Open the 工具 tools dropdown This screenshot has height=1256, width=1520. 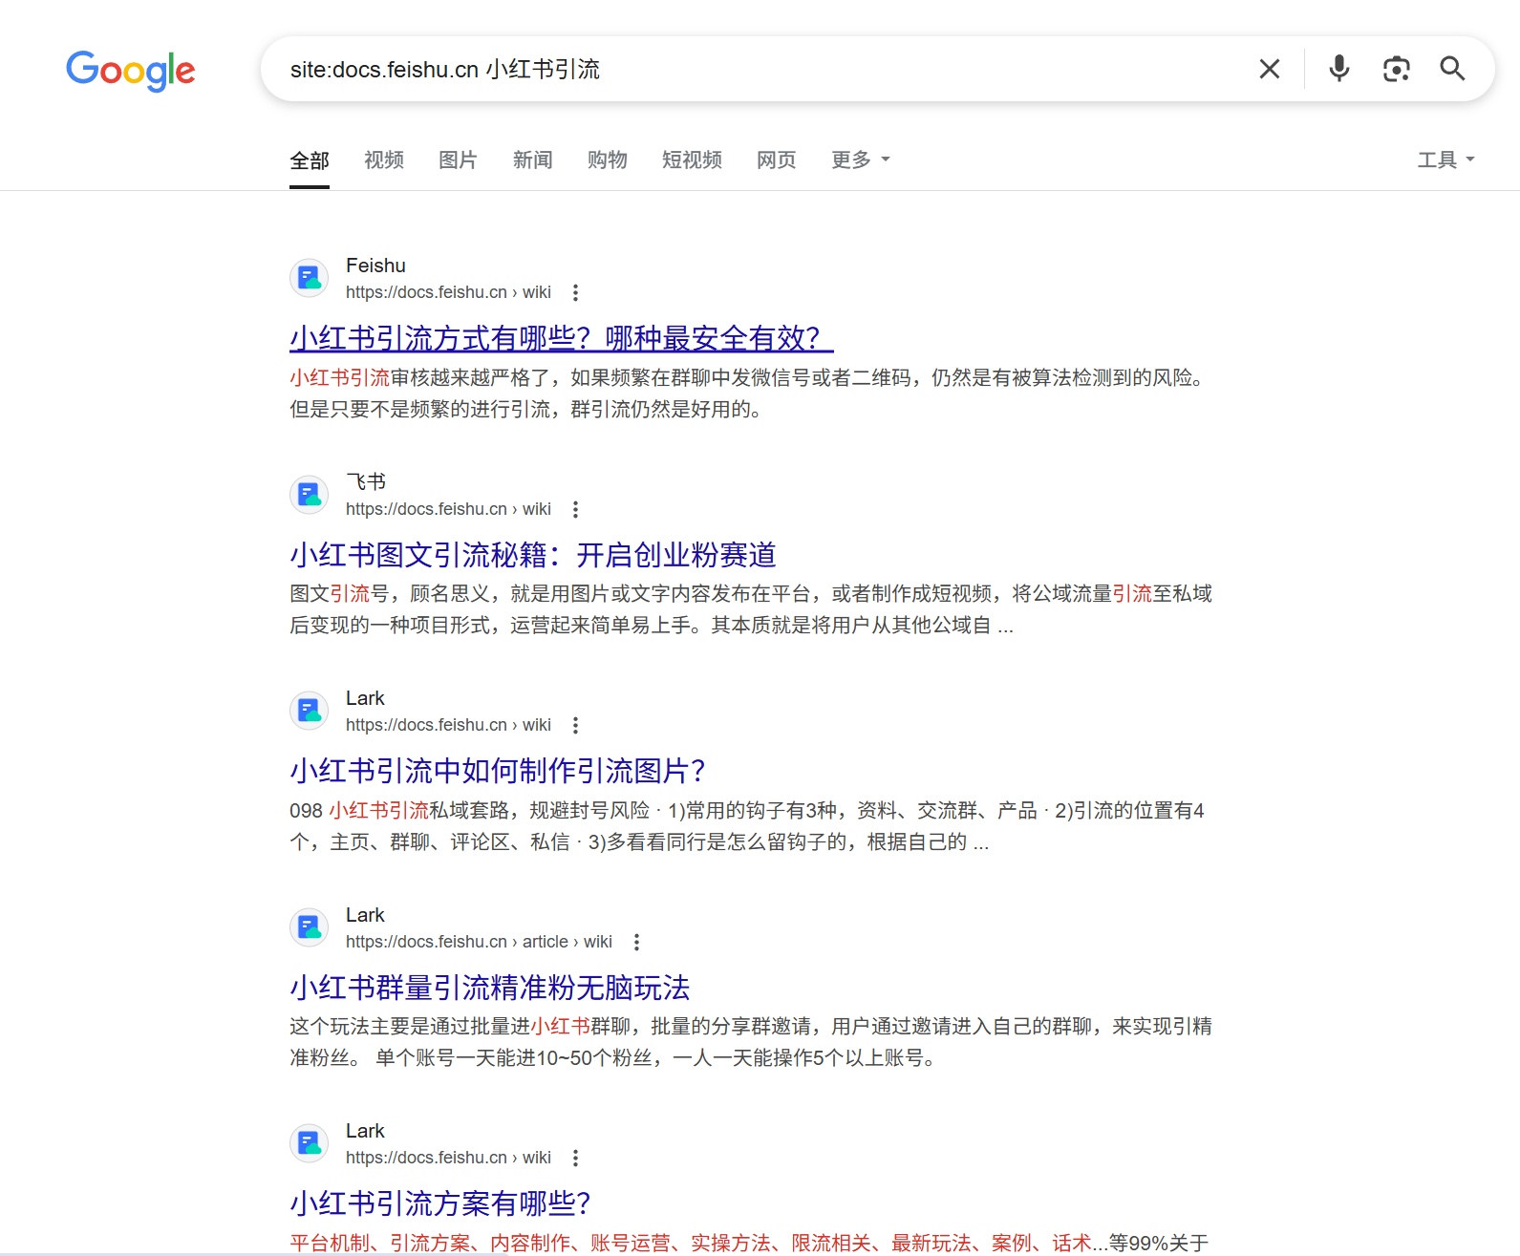point(1445,160)
